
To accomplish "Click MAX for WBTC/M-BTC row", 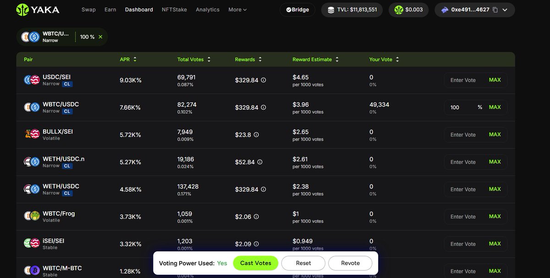I will click(x=495, y=271).
